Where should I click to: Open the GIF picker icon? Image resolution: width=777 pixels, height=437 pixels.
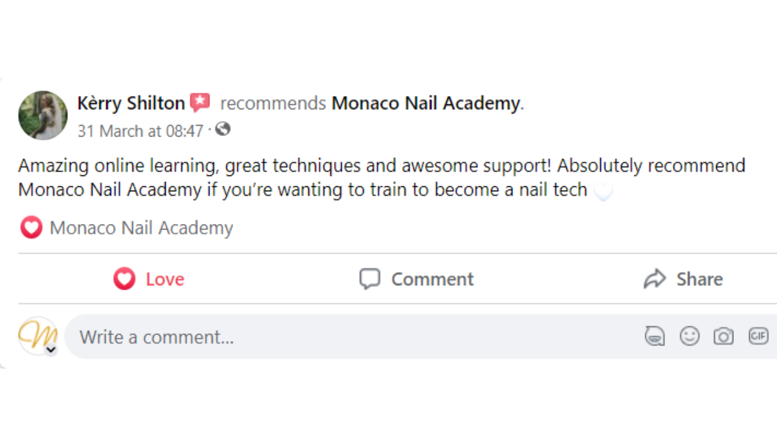pyautogui.click(x=758, y=336)
